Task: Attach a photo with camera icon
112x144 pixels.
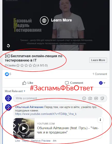Action: pos(90,98)
